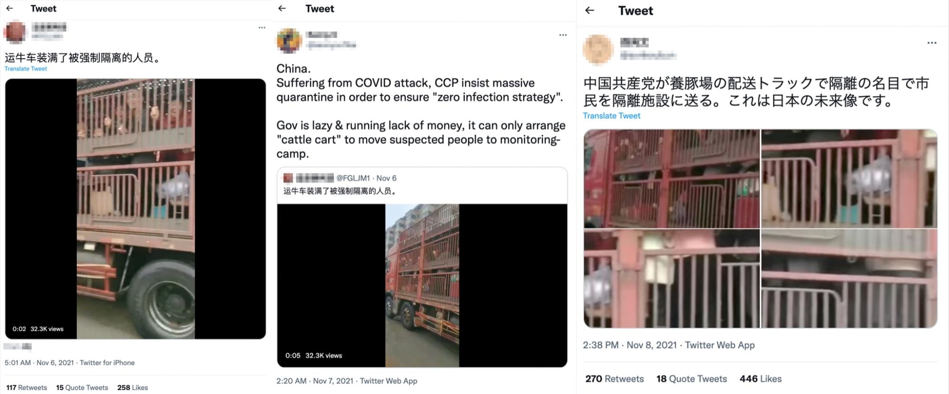The width and height of the screenshot is (949, 394).
Task: View the 117 Retweets list
Action: pos(27,388)
